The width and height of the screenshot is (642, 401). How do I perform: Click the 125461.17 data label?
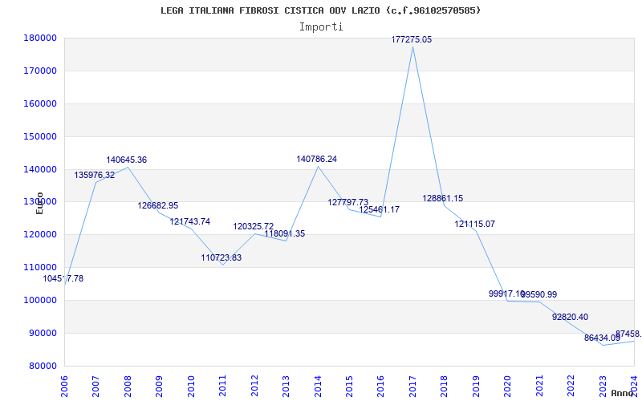click(380, 209)
